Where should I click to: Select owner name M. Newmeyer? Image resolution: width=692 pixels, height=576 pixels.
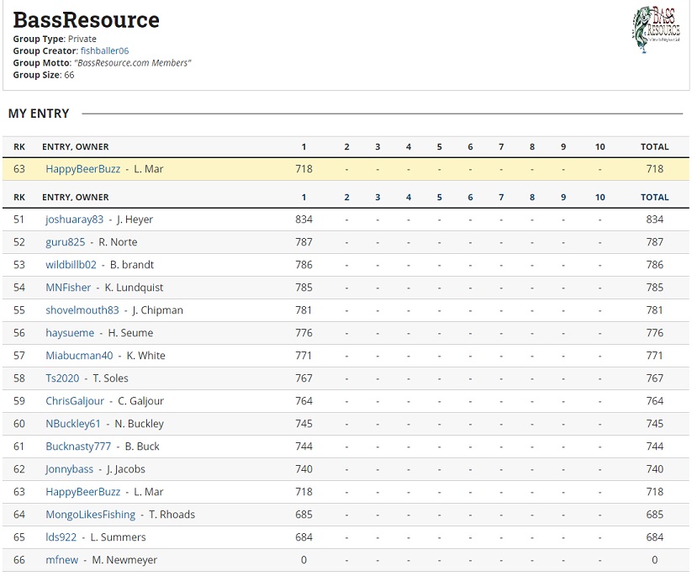tap(124, 560)
